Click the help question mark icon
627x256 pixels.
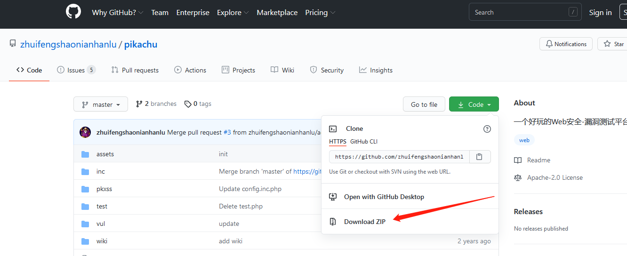487,129
